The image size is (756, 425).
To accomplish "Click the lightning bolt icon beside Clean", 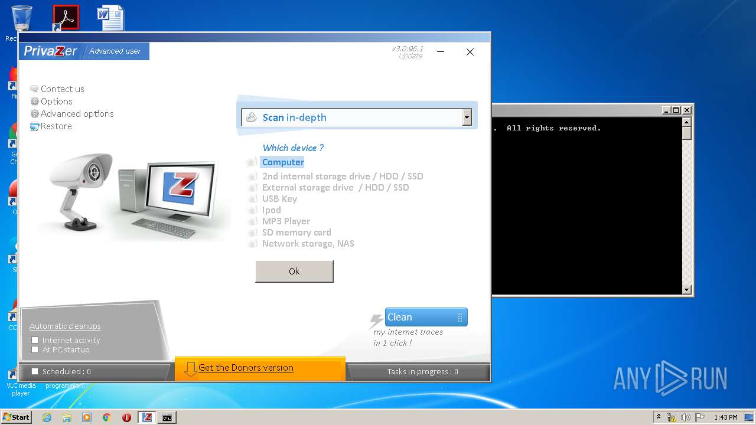I will point(376,321).
